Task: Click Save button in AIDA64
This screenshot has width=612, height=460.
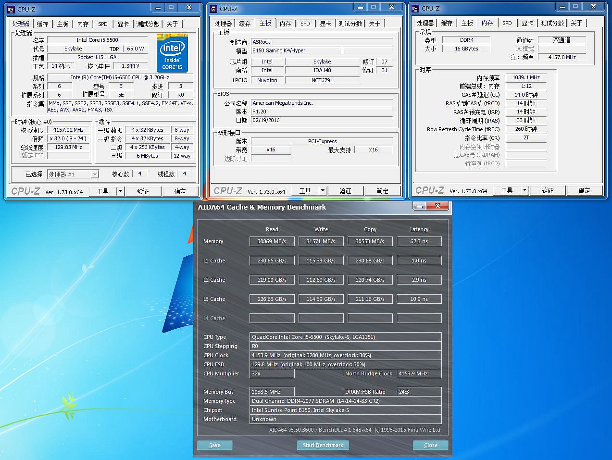Action: [x=214, y=445]
